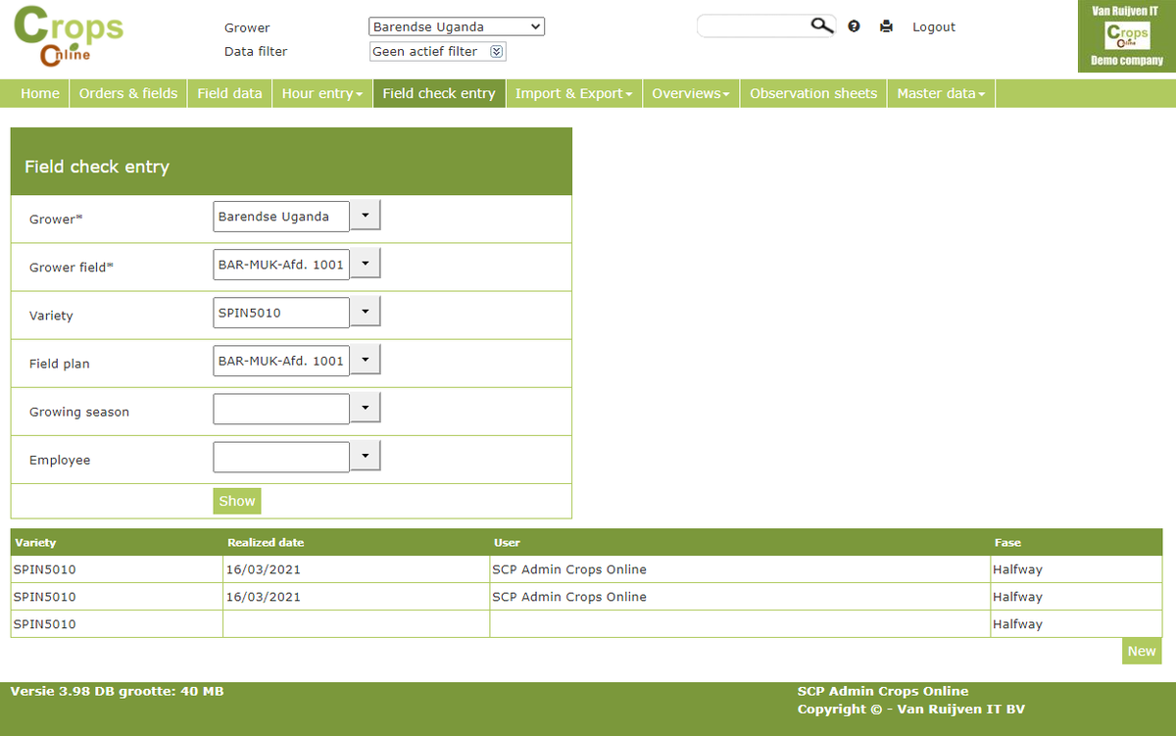Open Observation sheets tab
Screen dimensions: 1176x736
(x=813, y=93)
